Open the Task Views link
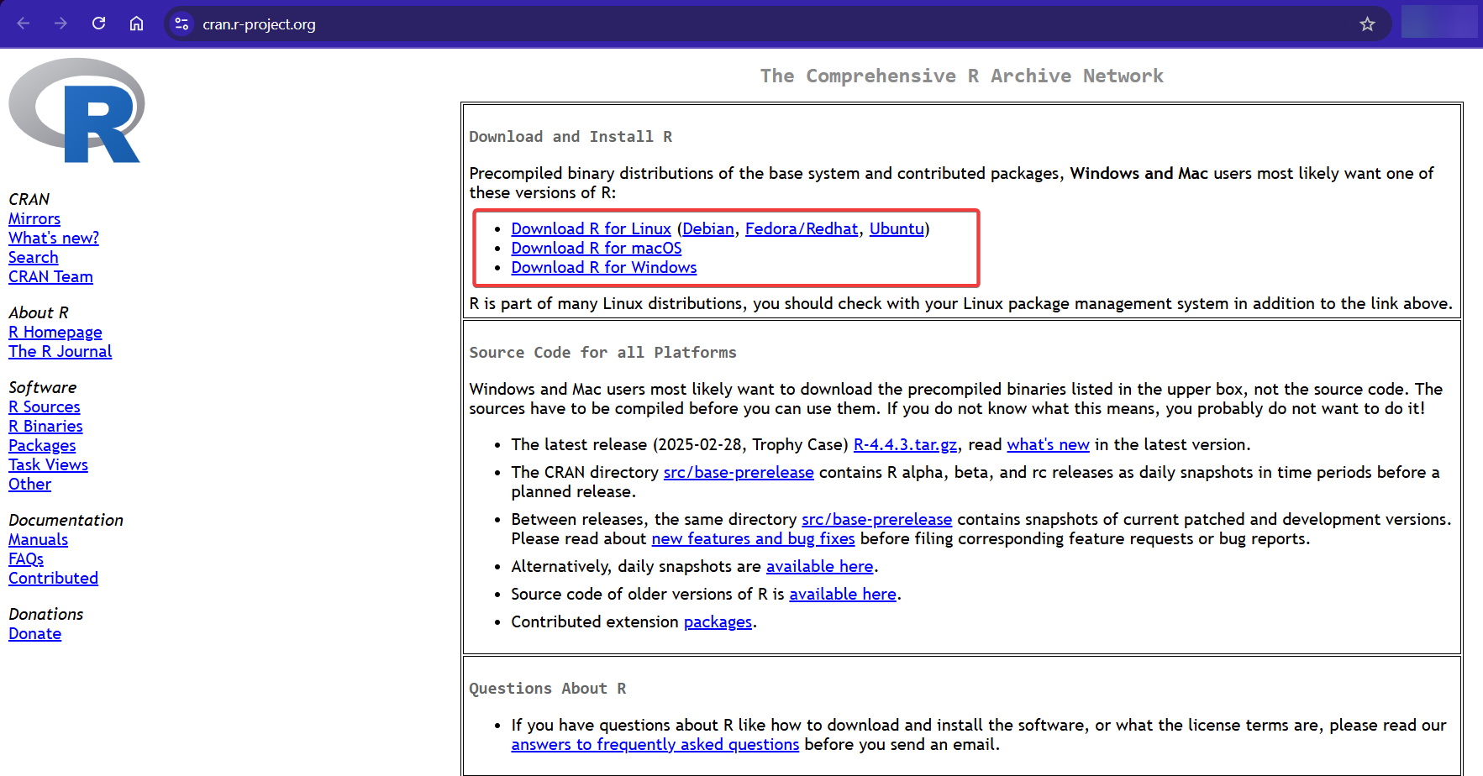 tap(48, 464)
